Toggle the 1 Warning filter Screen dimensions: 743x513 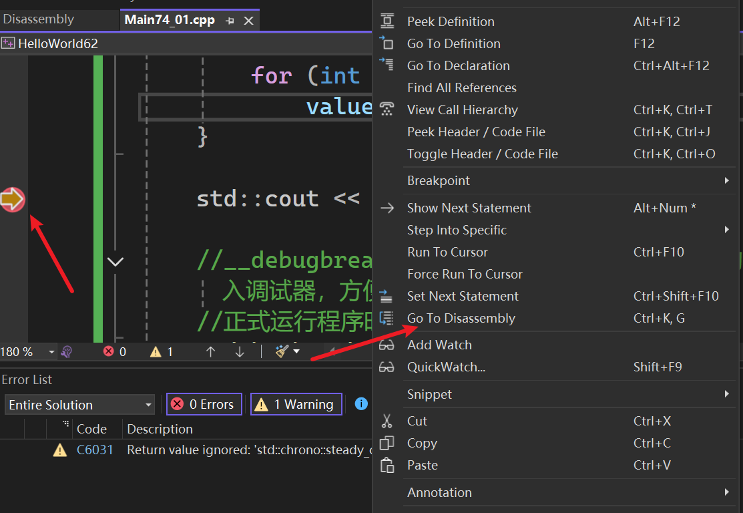tap(296, 404)
